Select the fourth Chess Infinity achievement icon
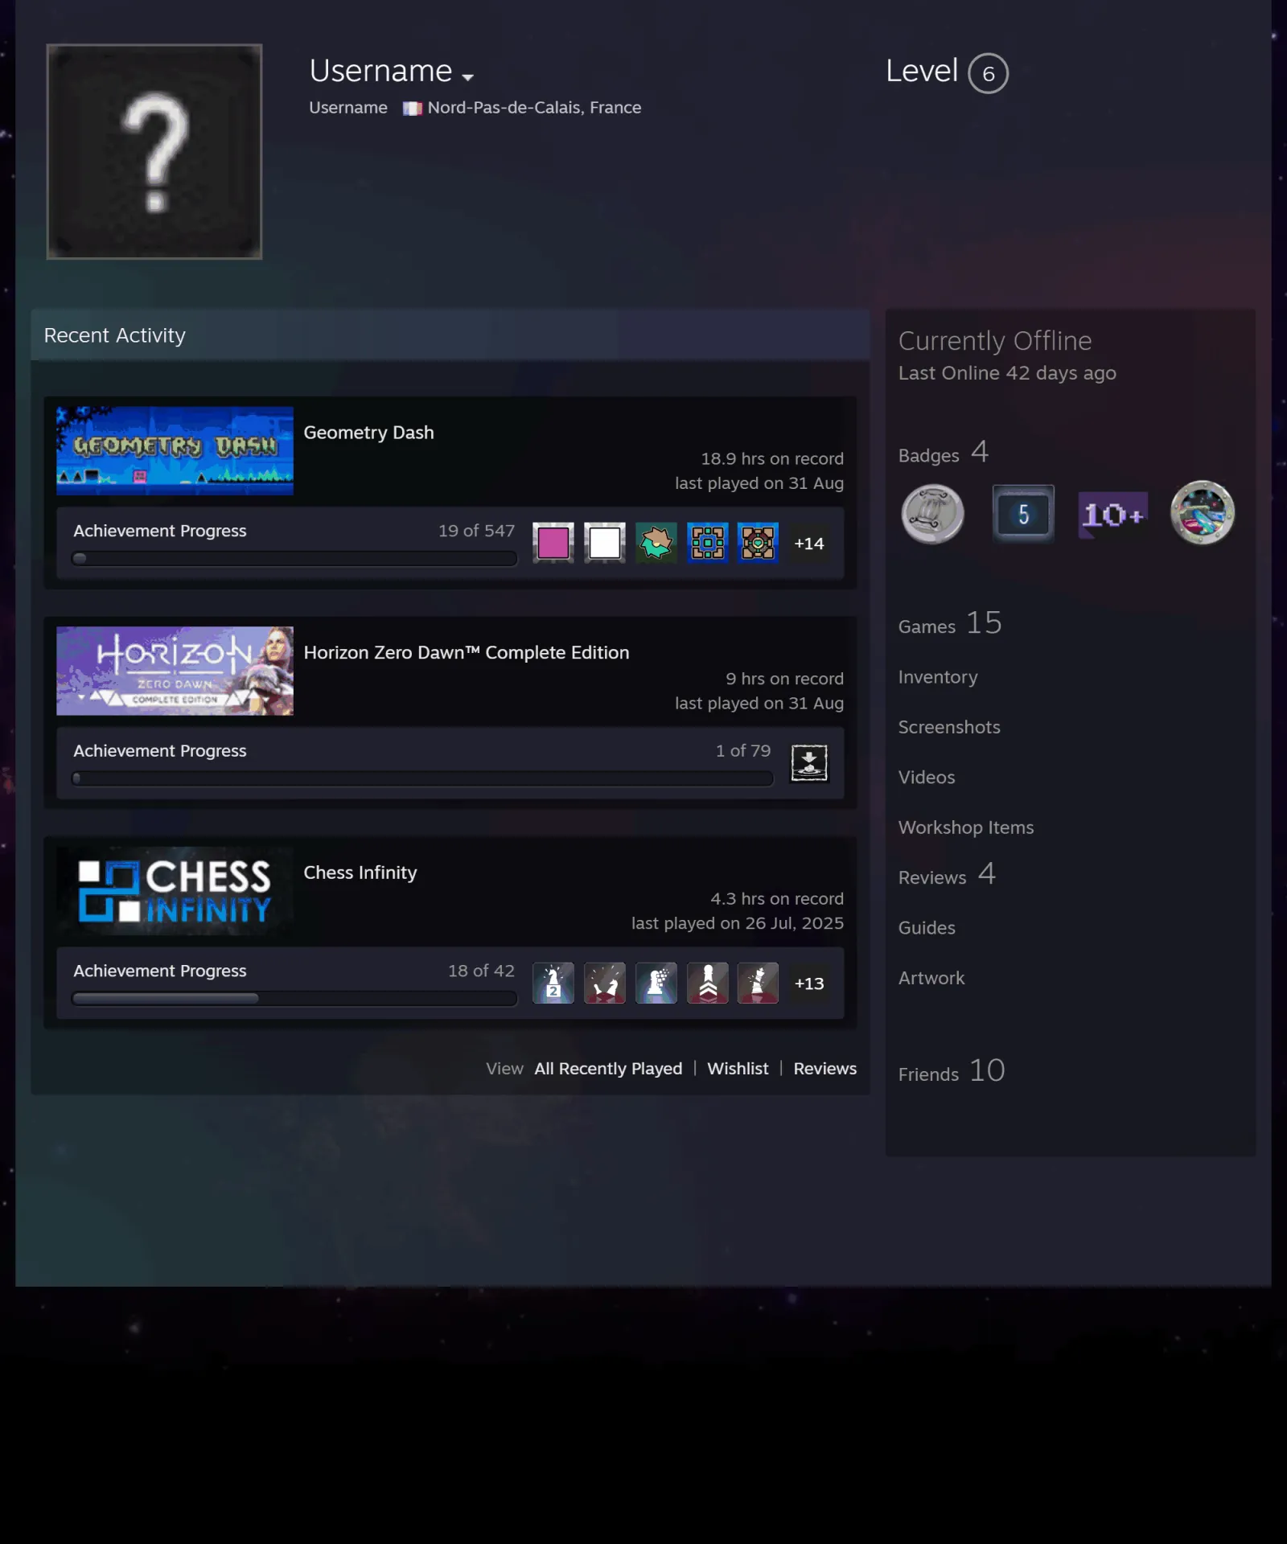 [708, 983]
